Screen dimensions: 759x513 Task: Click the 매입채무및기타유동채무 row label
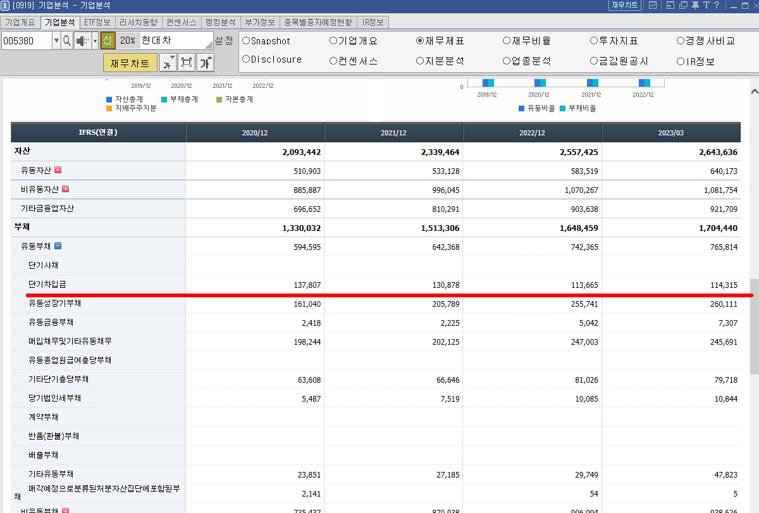tap(70, 342)
